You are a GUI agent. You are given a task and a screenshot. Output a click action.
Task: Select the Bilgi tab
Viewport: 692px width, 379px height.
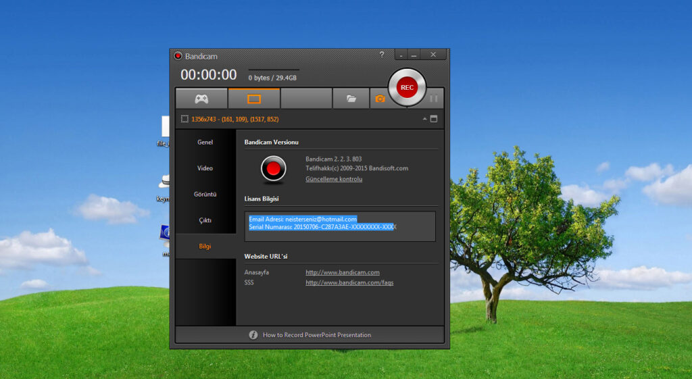[x=205, y=247]
